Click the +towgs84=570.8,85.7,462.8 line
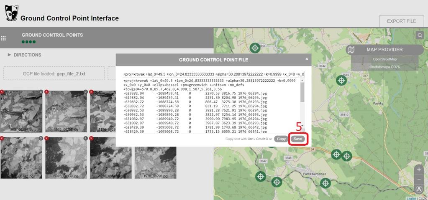This screenshot has height=200, width=428. pyautogui.click(x=172, y=89)
